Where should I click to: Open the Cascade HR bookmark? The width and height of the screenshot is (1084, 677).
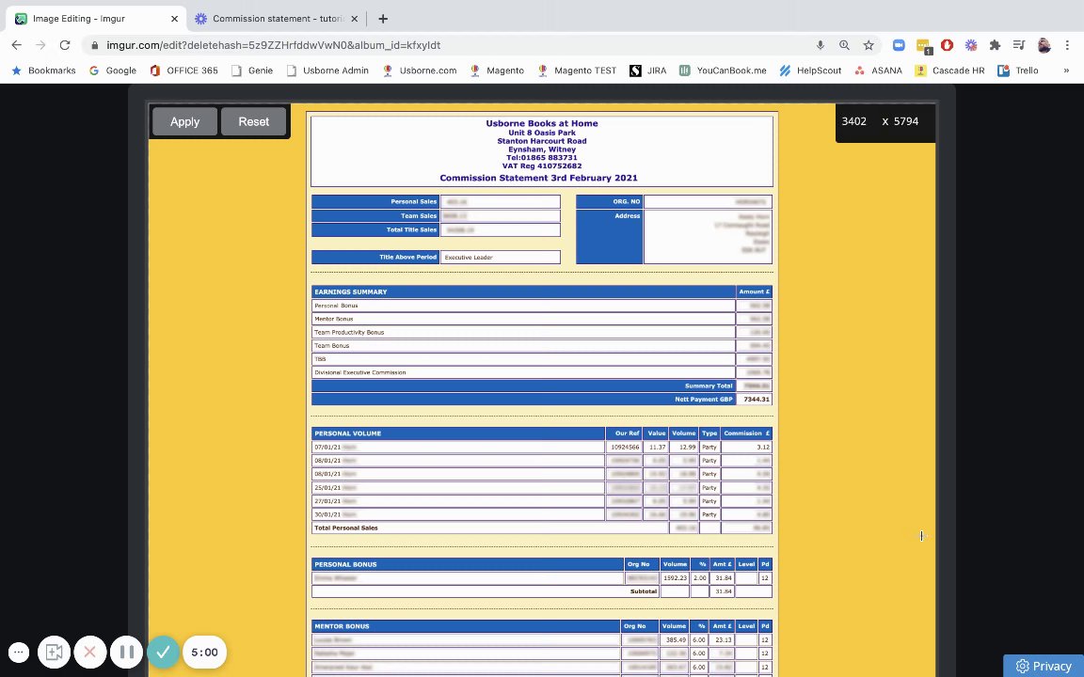(949, 71)
